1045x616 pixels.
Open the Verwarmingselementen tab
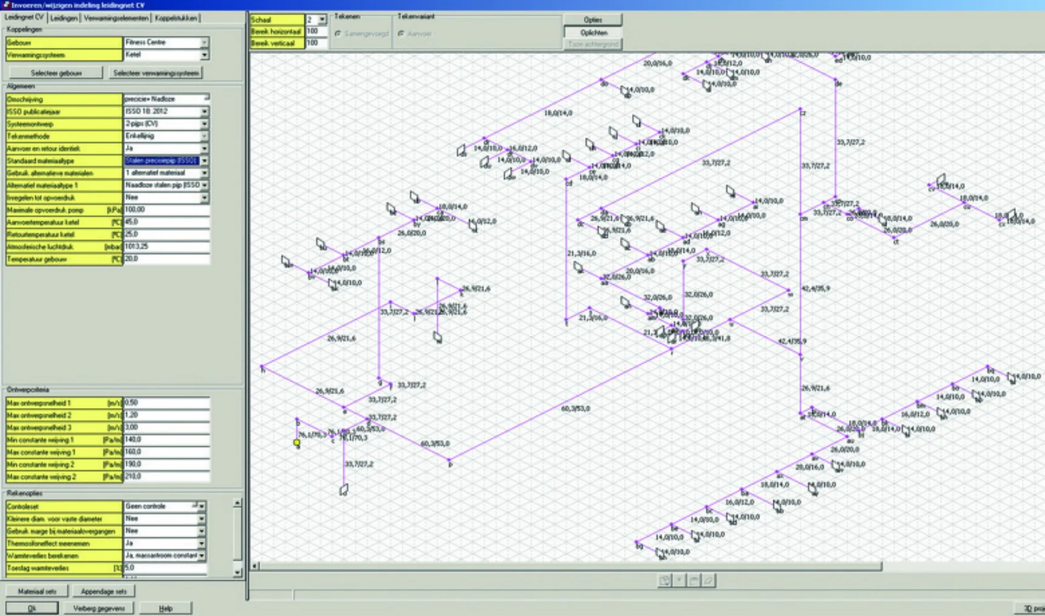coord(116,18)
